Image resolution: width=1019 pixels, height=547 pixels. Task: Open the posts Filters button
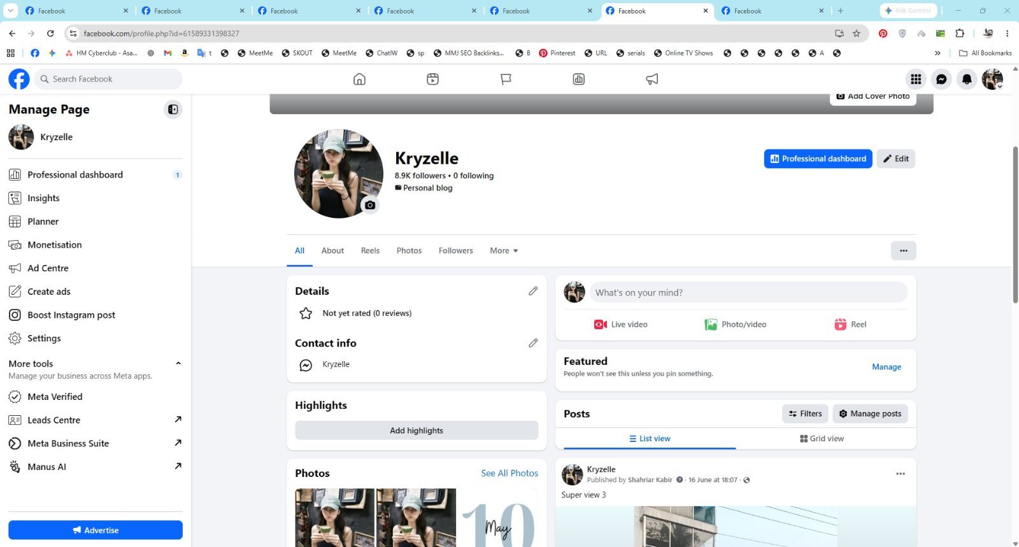pyautogui.click(x=805, y=413)
